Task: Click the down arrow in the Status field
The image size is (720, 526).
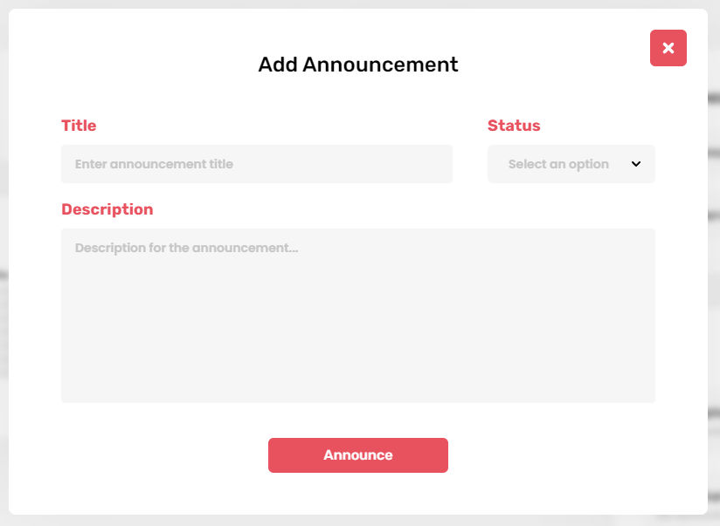Action: (636, 164)
